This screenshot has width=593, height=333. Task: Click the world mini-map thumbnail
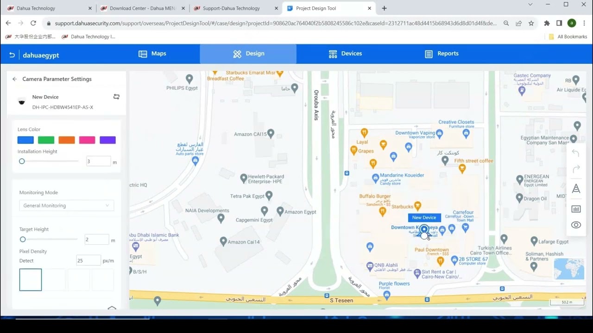pyautogui.click(x=569, y=269)
